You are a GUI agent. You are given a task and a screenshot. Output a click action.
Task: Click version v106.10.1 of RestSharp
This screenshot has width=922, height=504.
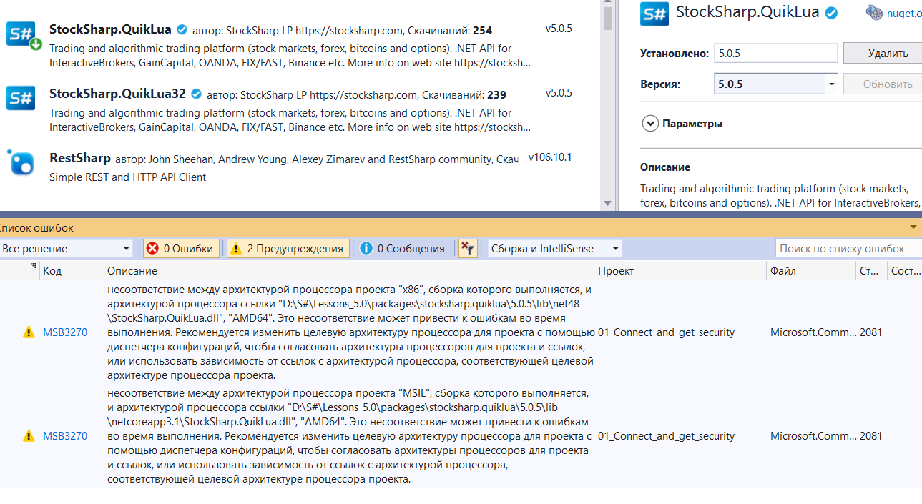point(550,157)
